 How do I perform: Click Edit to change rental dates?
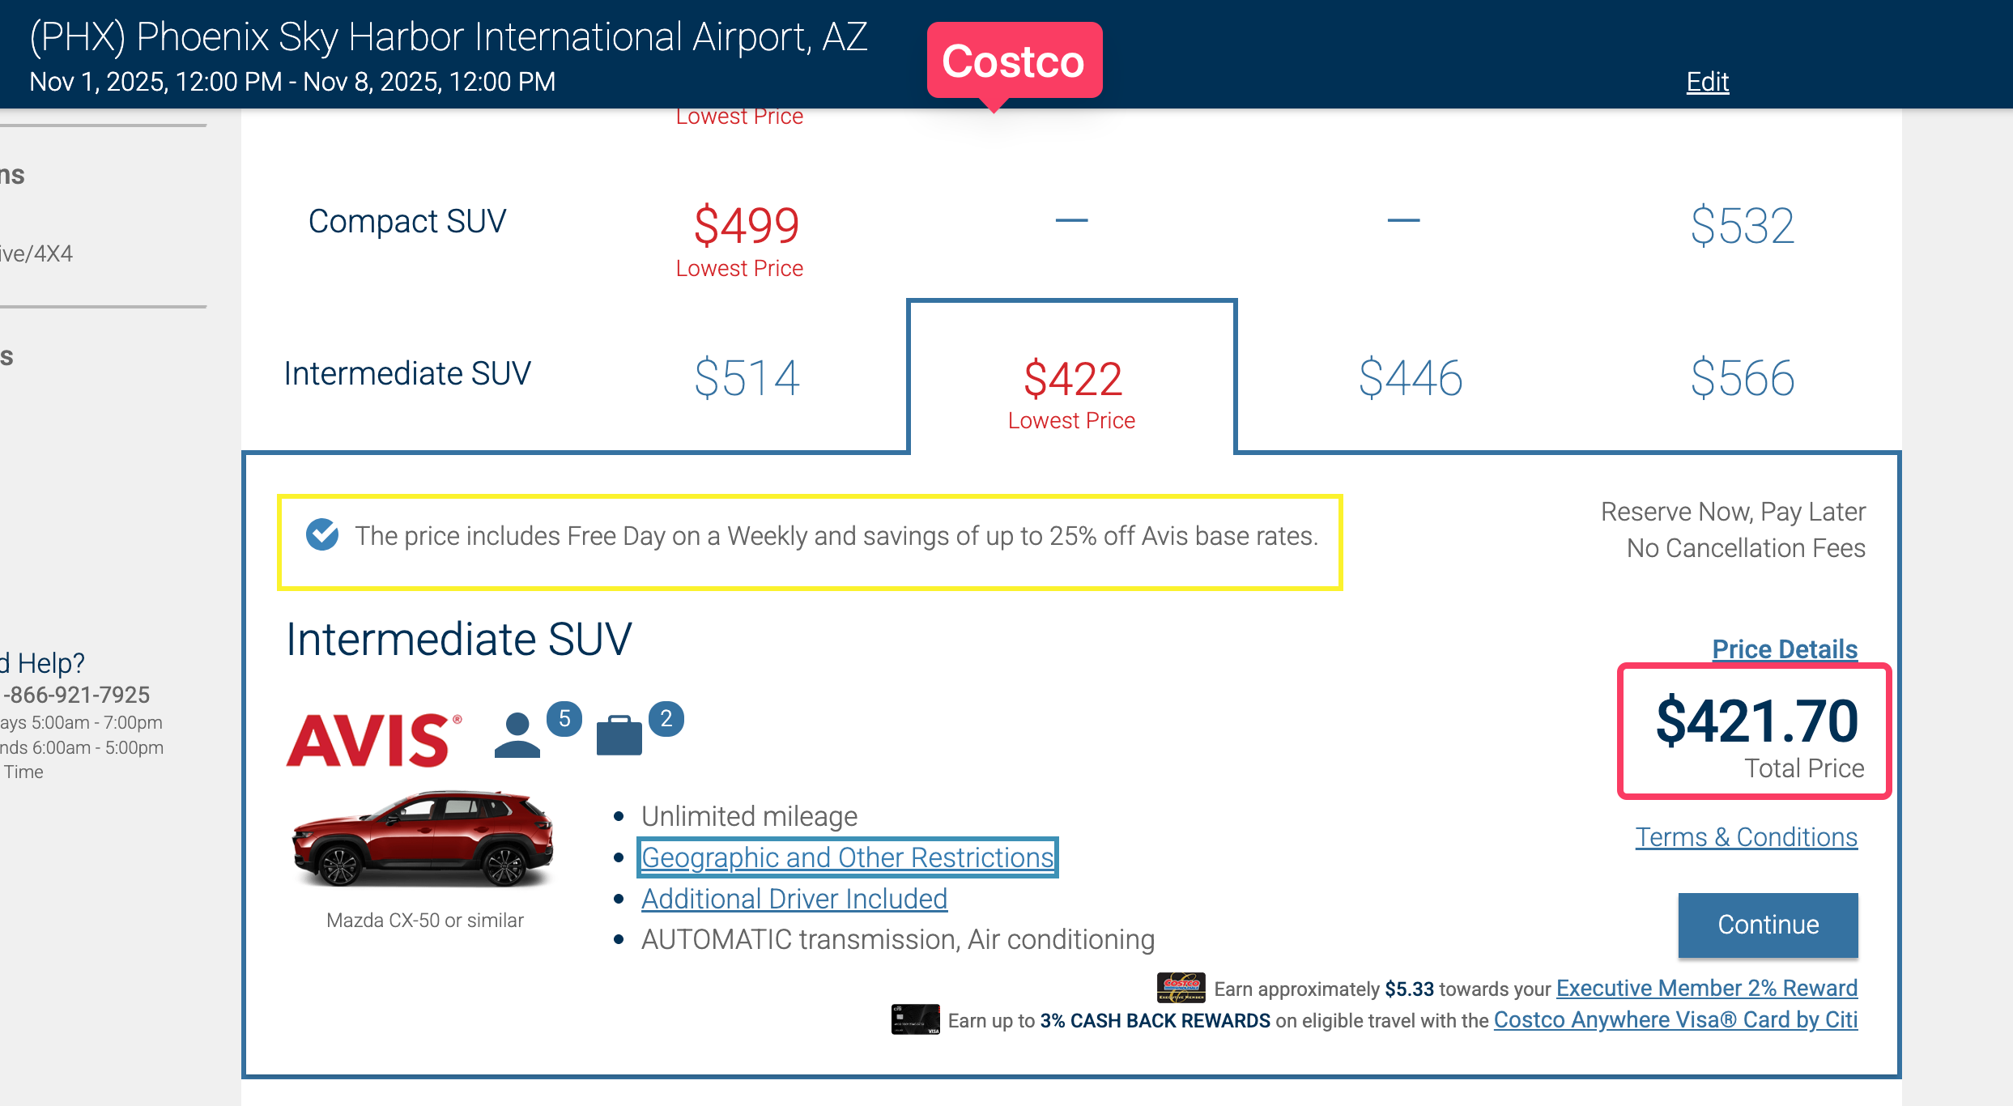1708,82
